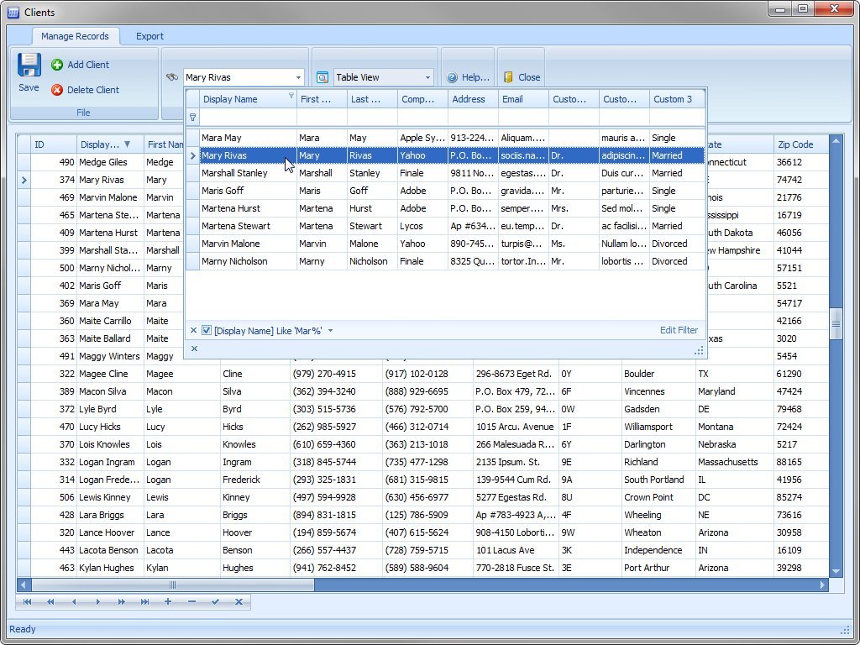The height and width of the screenshot is (645, 860).
Task: Expand the Table View dropdown
Action: pyautogui.click(x=427, y=77)
